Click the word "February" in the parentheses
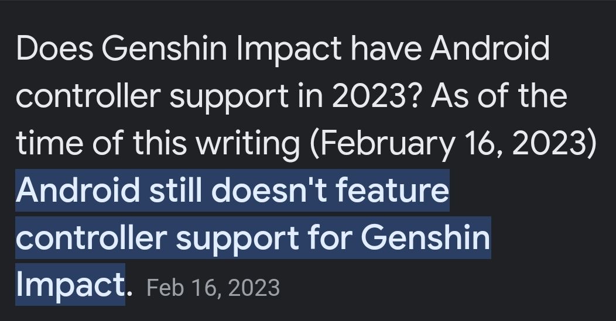616x321 pixels. click(x=385, y=142)
